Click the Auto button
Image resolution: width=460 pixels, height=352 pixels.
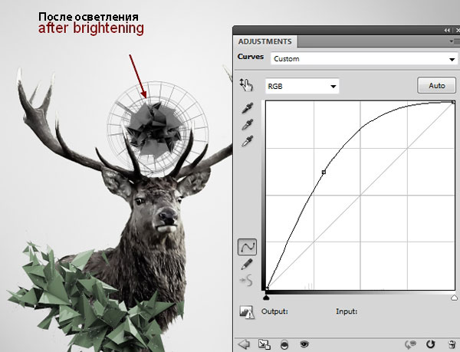(436, 85)
